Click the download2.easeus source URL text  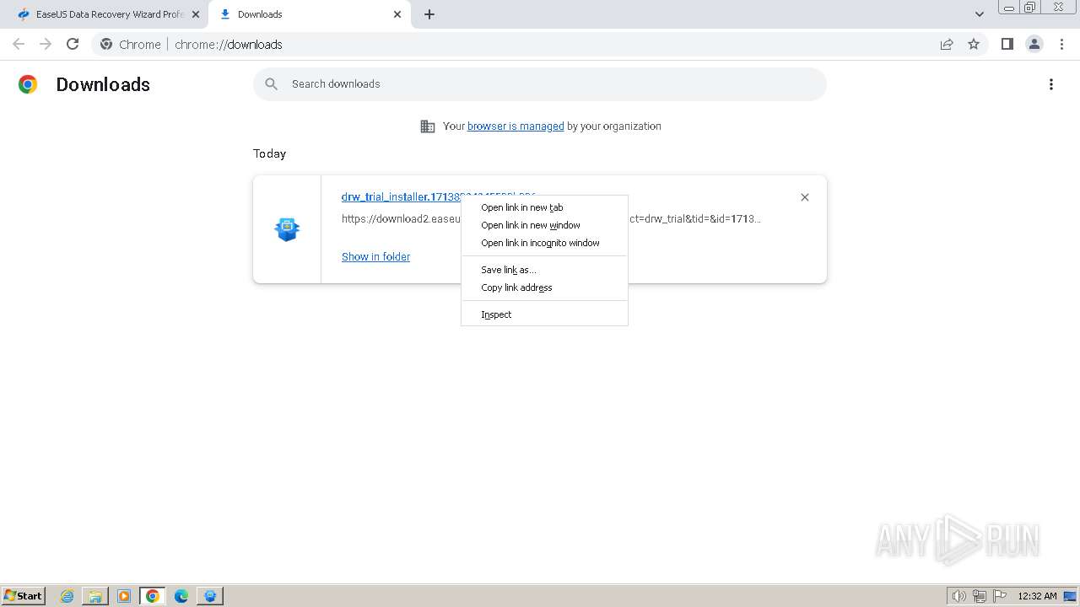pyautogui.click(x=402, y=218)
